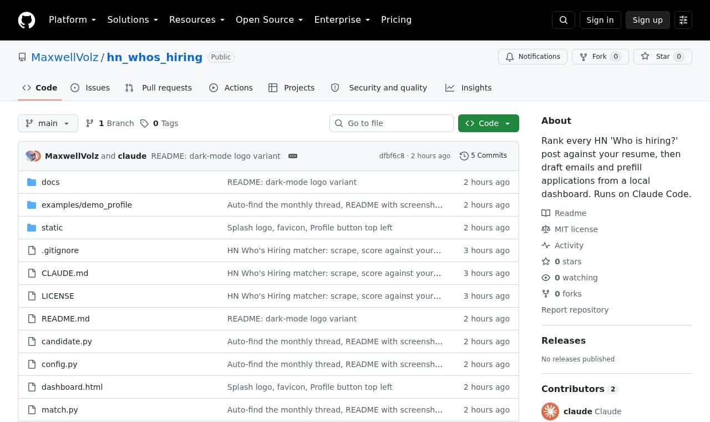
Task: Open the Security and quality tab
Action: click(379, 88)
